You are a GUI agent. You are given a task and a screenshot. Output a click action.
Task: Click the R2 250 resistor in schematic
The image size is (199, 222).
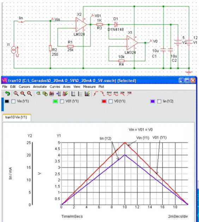[50, 48]
